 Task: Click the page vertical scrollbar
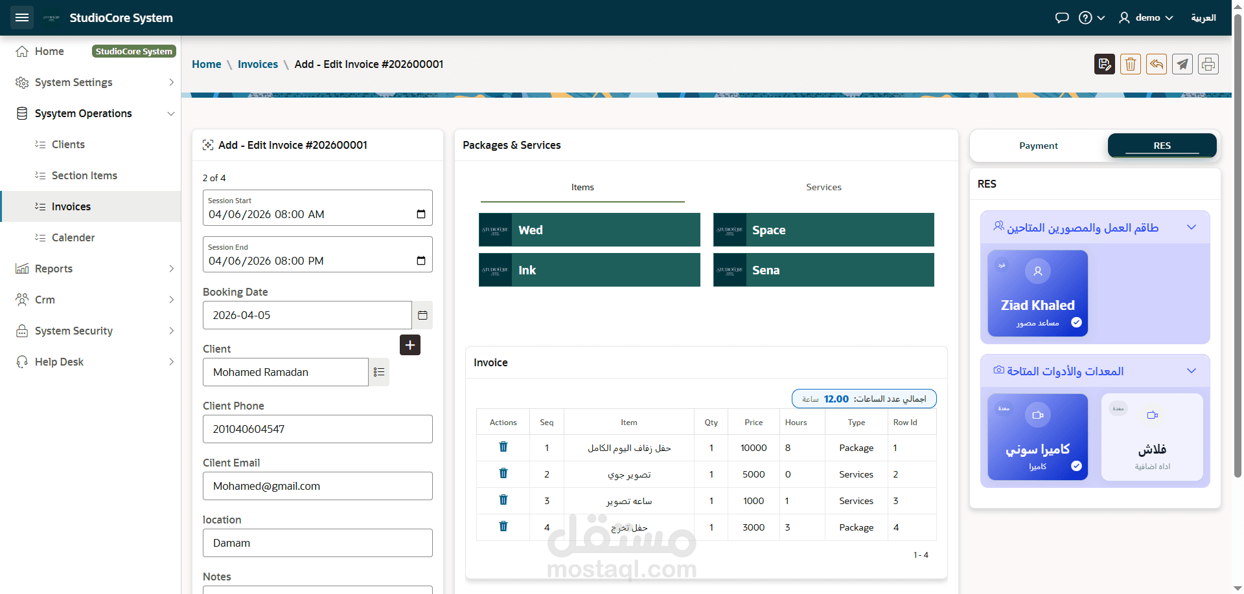[x=1238, y=246]
